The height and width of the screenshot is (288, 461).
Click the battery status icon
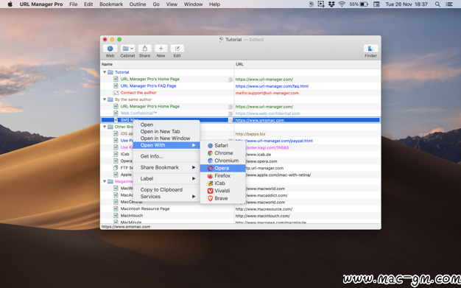coord(364,4)
